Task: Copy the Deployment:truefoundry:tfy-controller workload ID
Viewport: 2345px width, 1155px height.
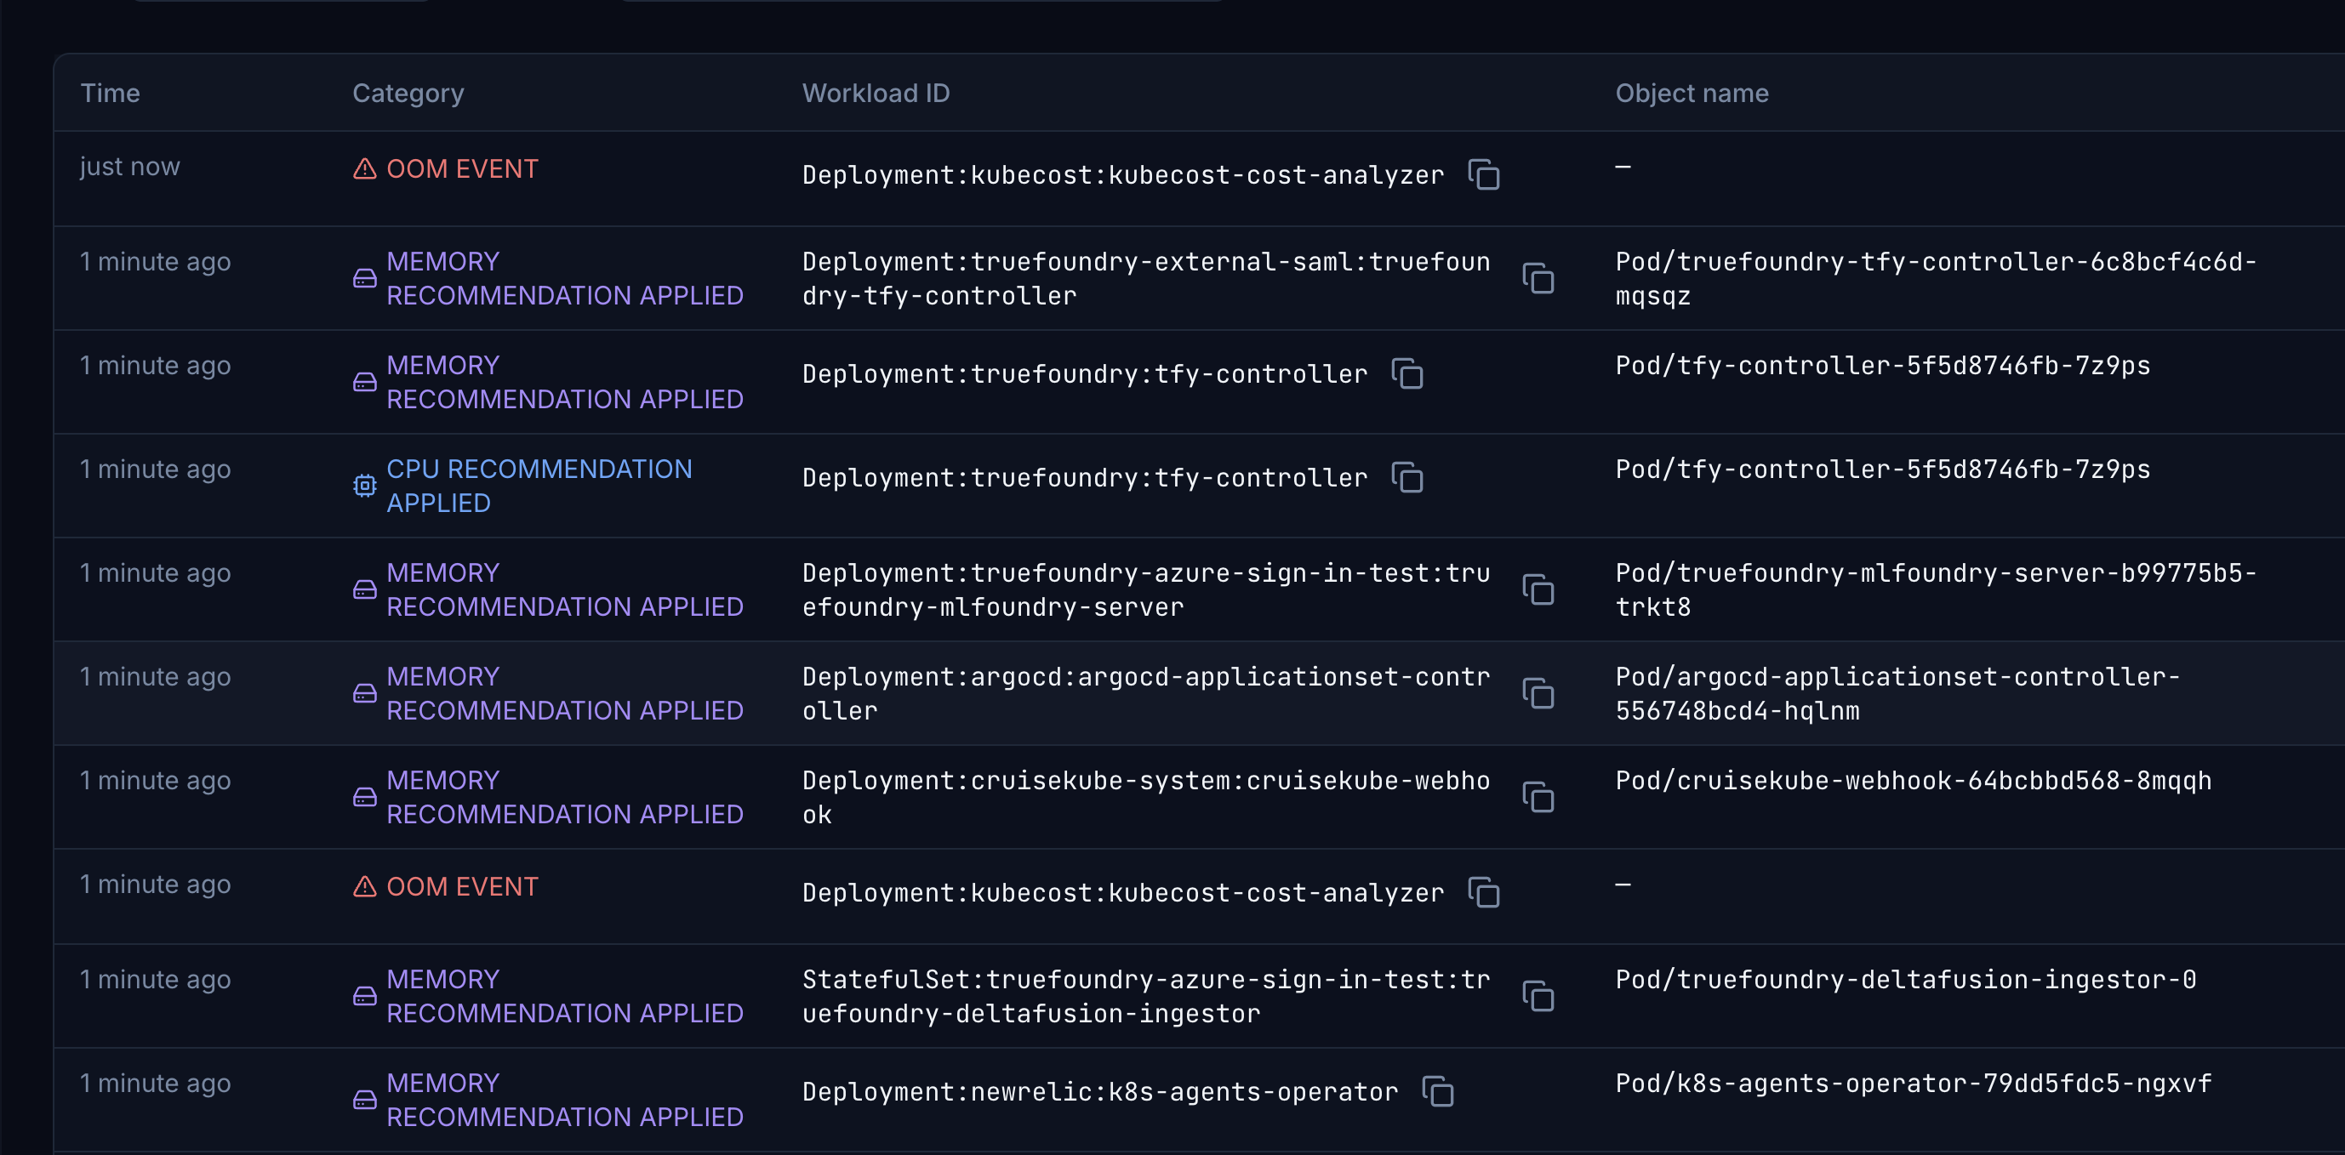Action: point(1408,374)
